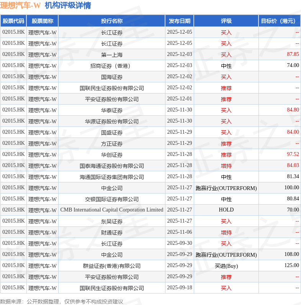Click the 评级 column header
The height and width of the screenshot is (305, 301).
(x=226, y=21)
